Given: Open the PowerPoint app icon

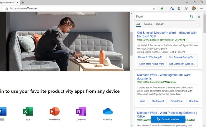Looking at the screenshot, I should (x=54, y=111).
